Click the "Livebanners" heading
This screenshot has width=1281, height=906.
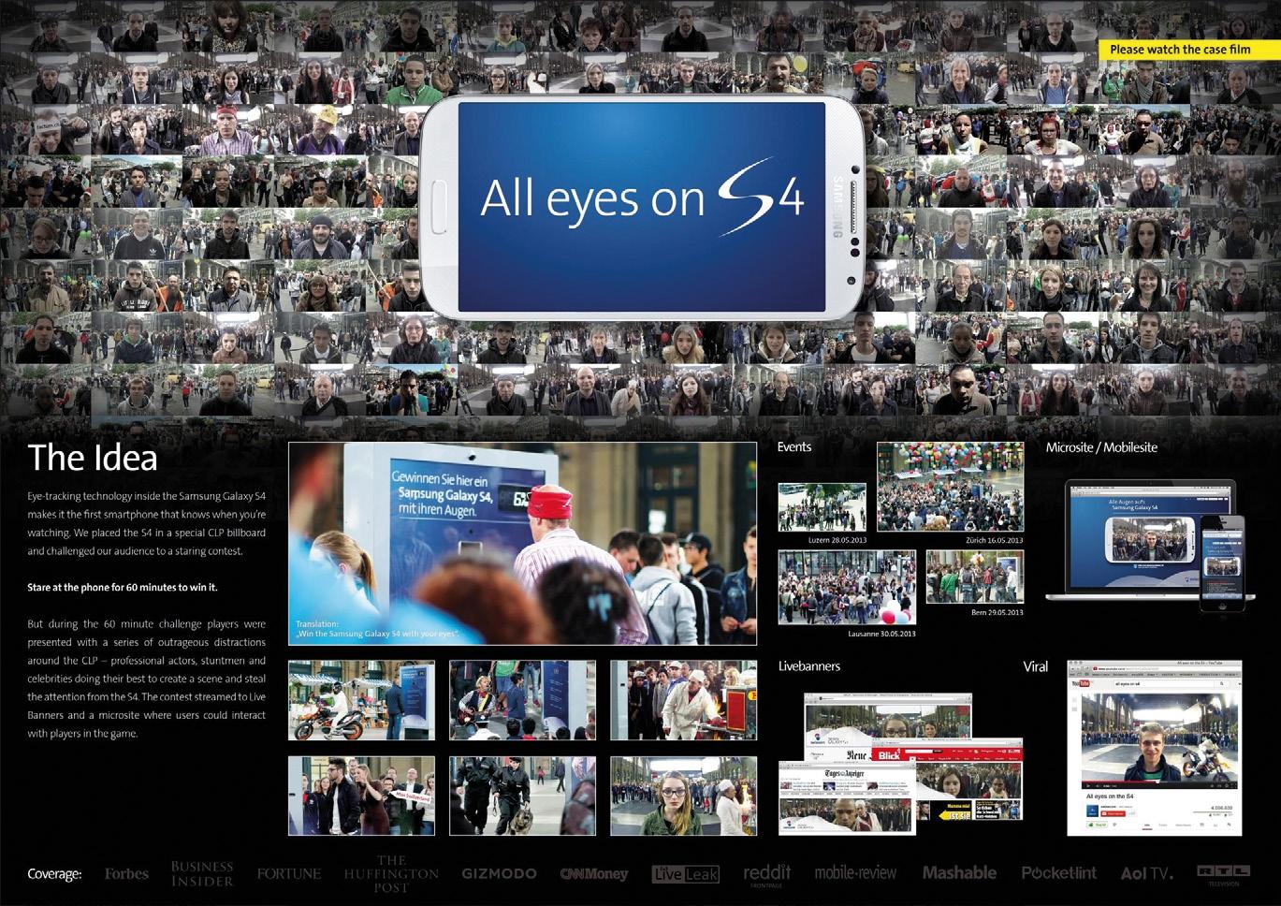[x=809, y=666]
